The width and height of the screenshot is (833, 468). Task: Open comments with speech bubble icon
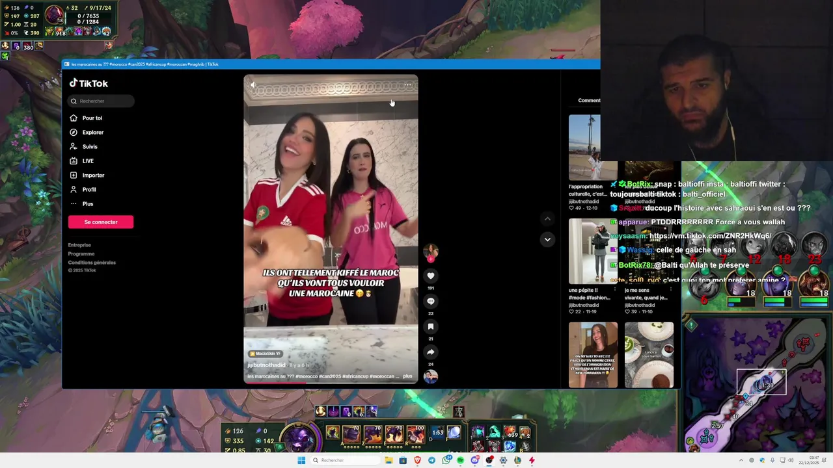[x=431, y=301]
